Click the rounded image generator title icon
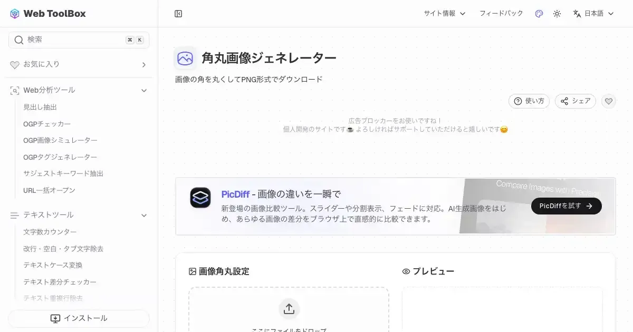This screenshot has height=332, width=633. coord(185,58)
